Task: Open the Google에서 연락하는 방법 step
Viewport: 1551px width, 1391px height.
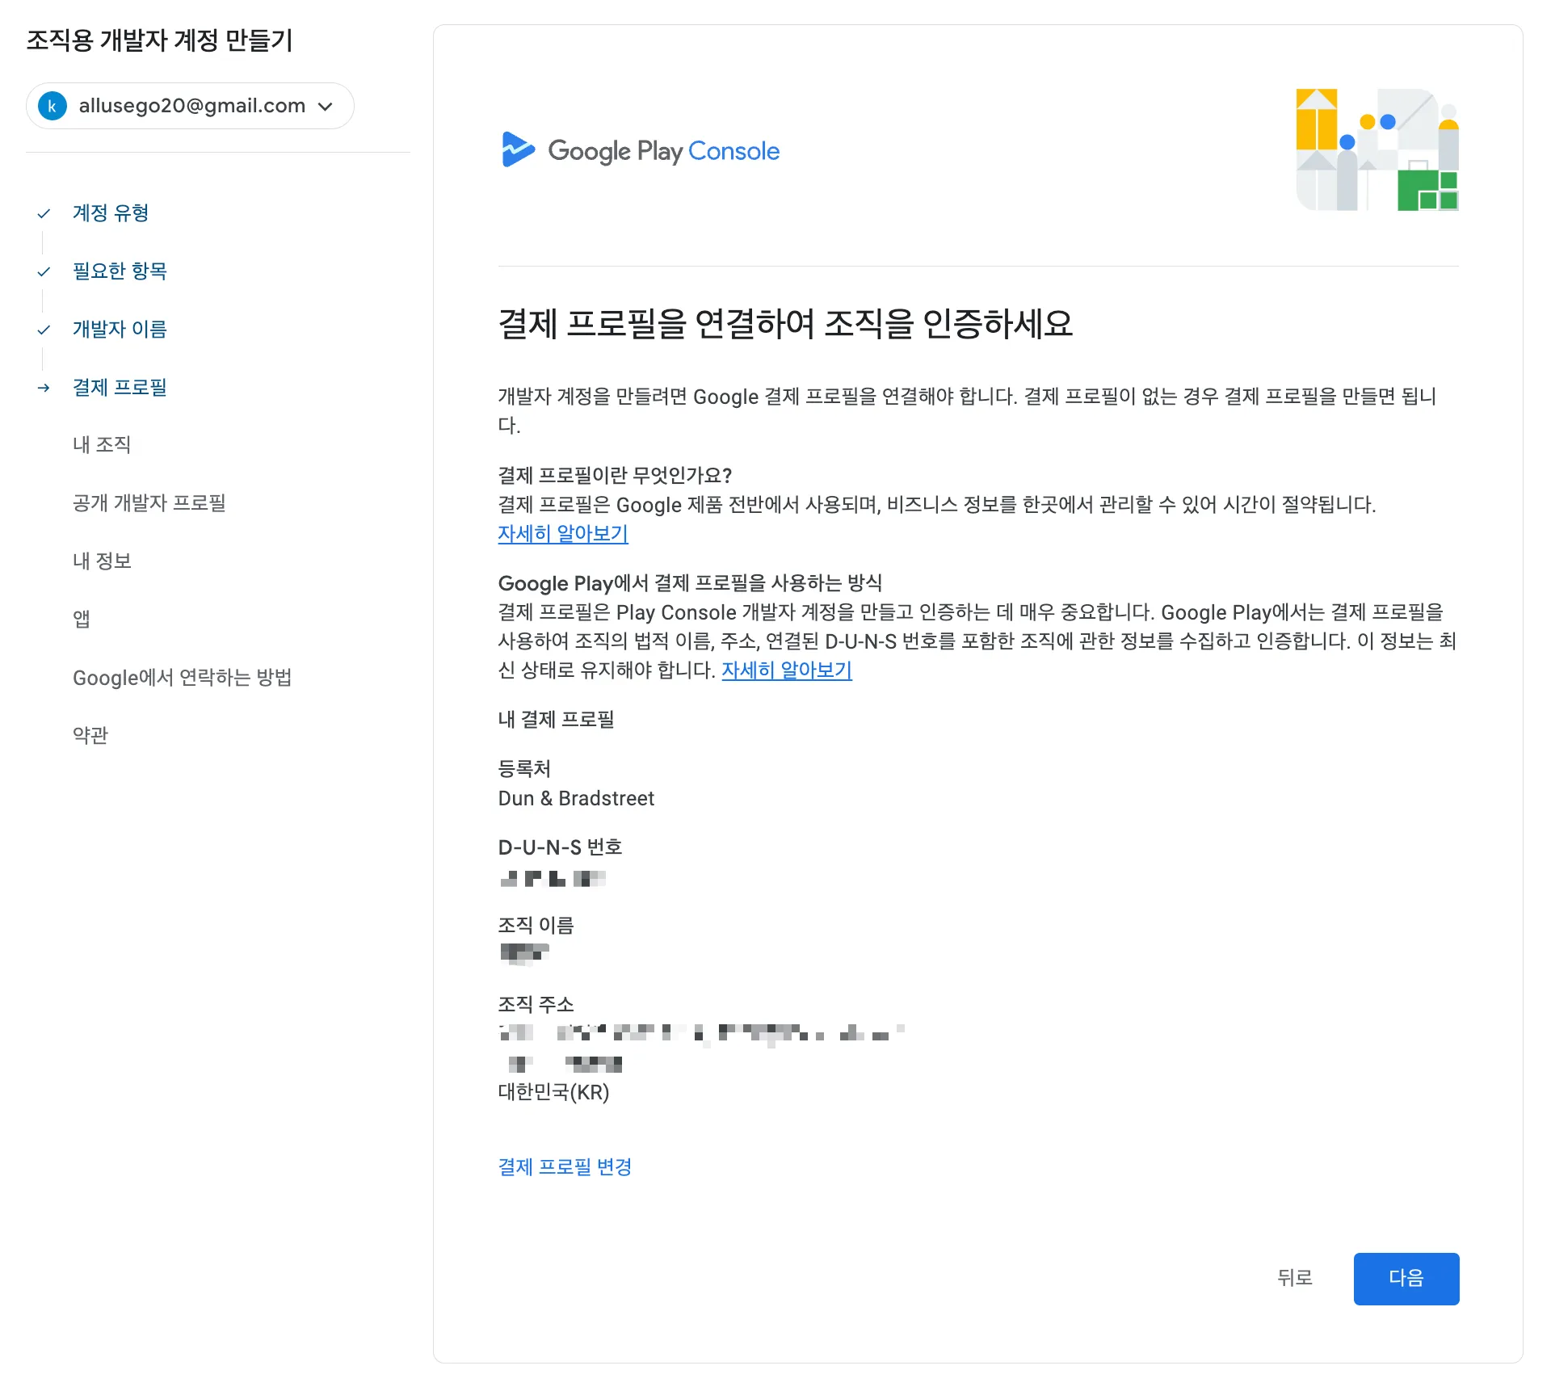Action: tap(182, 678)
